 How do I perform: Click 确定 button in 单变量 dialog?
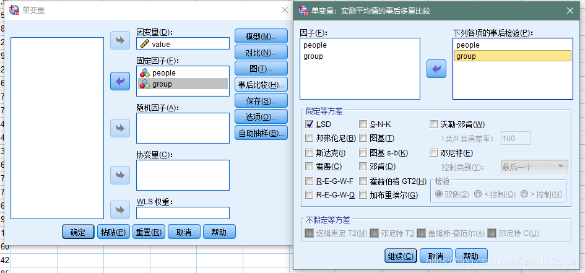click(x=78, y=232)
